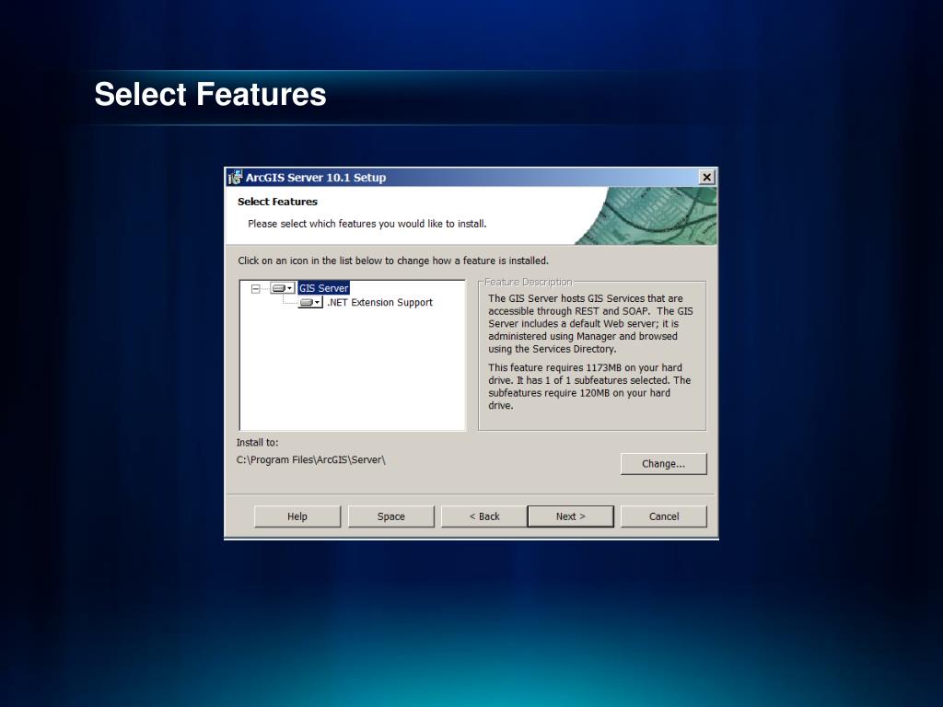The image size is (943, 707).
Task: Click the Feature Description group label
Action: click(x=528, y=282)
